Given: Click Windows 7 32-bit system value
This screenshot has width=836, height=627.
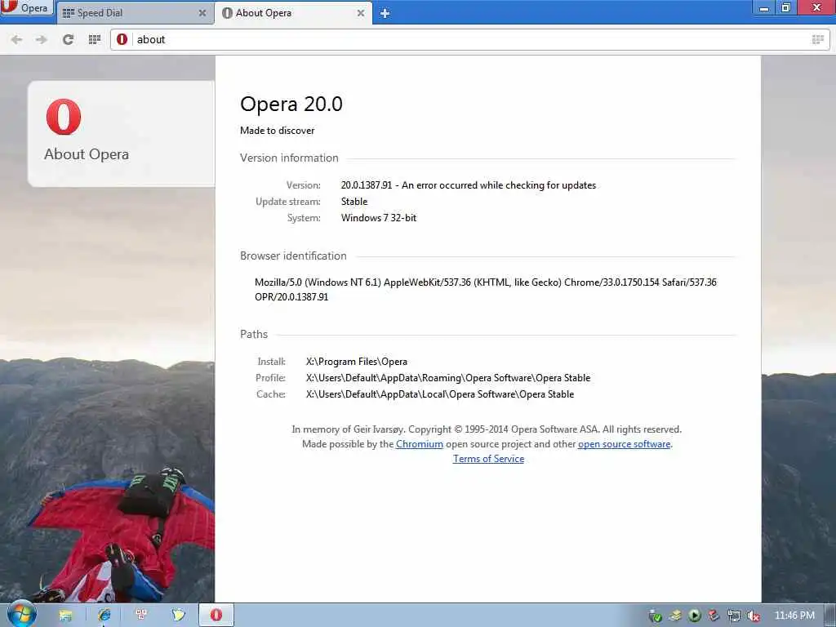Looking at the screenshot, I should pos(379,217).
